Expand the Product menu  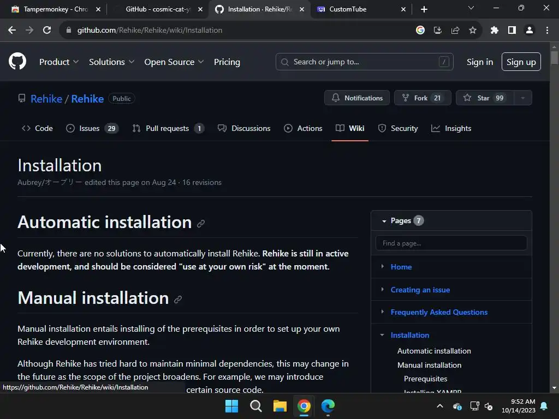(59, 62)
